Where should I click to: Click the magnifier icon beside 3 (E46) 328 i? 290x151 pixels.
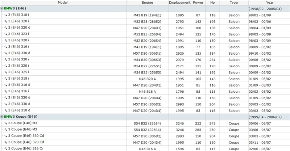tap(6, 21)
